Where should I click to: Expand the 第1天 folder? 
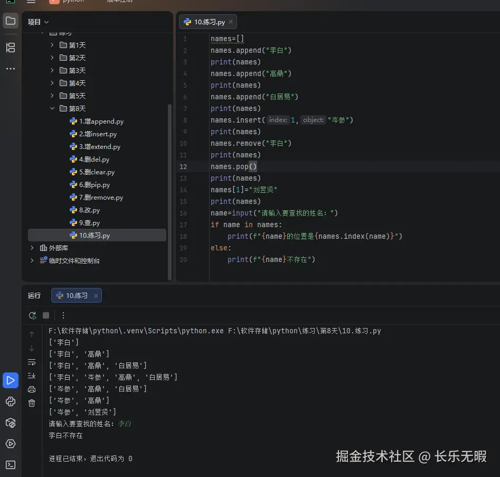tap(52, 45)
